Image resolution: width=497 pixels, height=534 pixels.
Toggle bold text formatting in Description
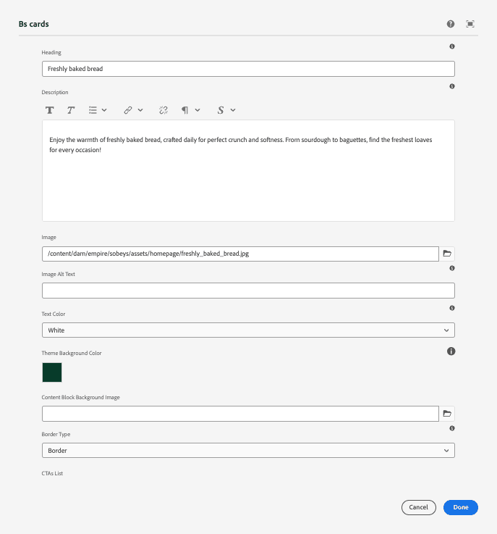point(50,110)
